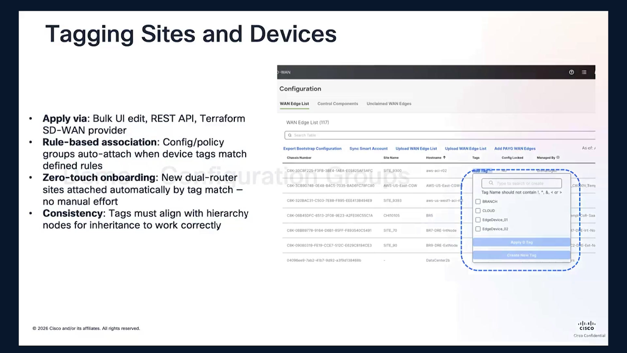This screenshot has height=353, width=627.
Task: Click the Tags column header
Action: coord(476,158)
